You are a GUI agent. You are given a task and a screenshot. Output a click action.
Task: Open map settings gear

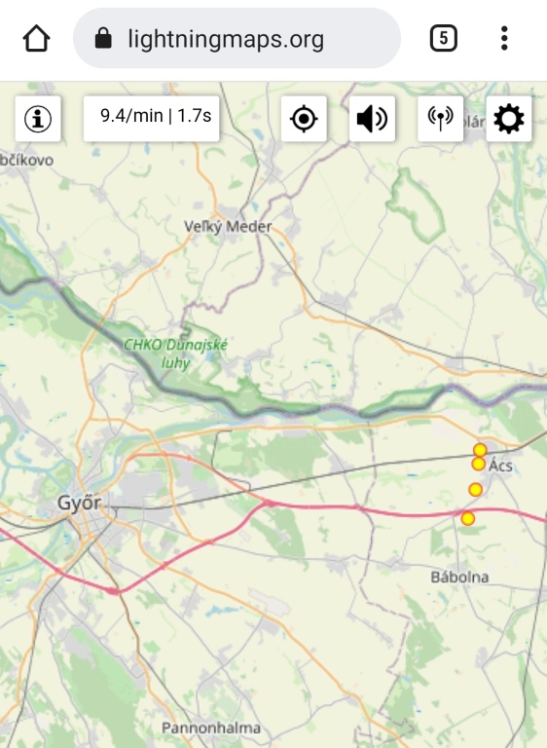tap(508, 118)
